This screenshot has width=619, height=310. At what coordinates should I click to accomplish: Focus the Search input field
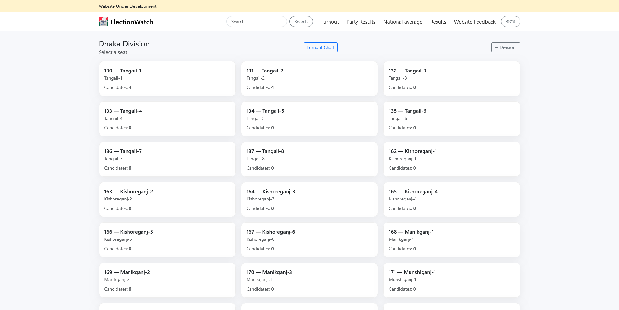[256, 22]
